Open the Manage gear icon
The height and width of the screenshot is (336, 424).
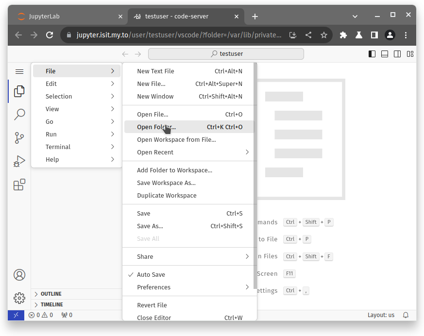[19, 298]
